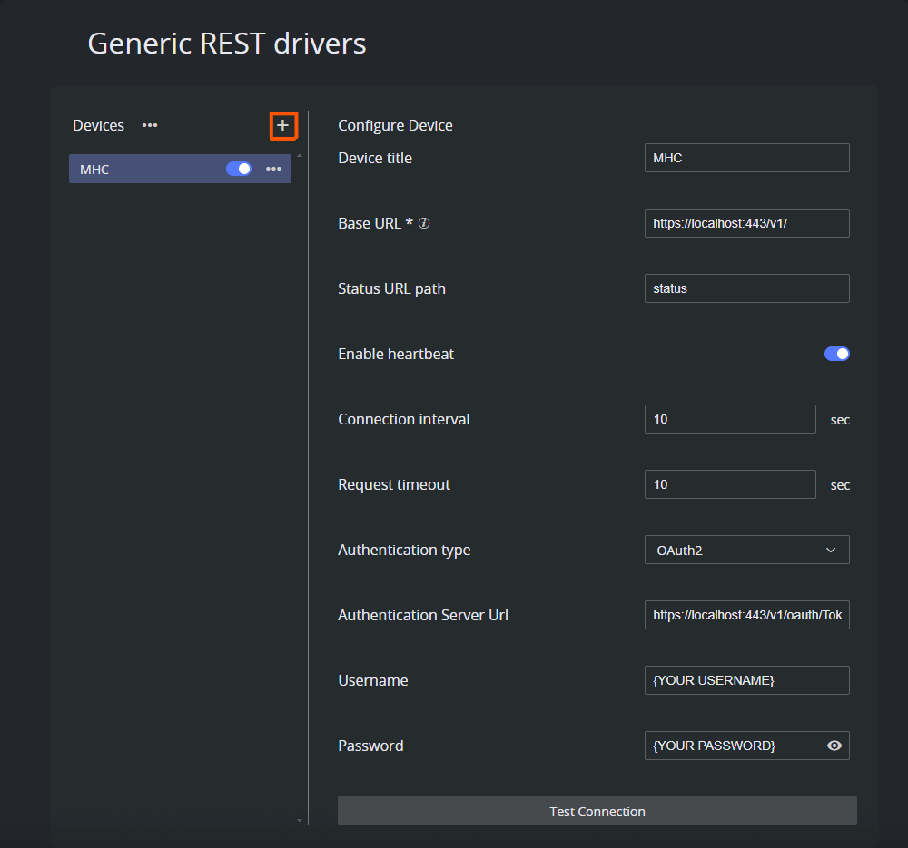
Task: Click the OAuth2 dropdown chevron arrow
Action: (831, 550)
